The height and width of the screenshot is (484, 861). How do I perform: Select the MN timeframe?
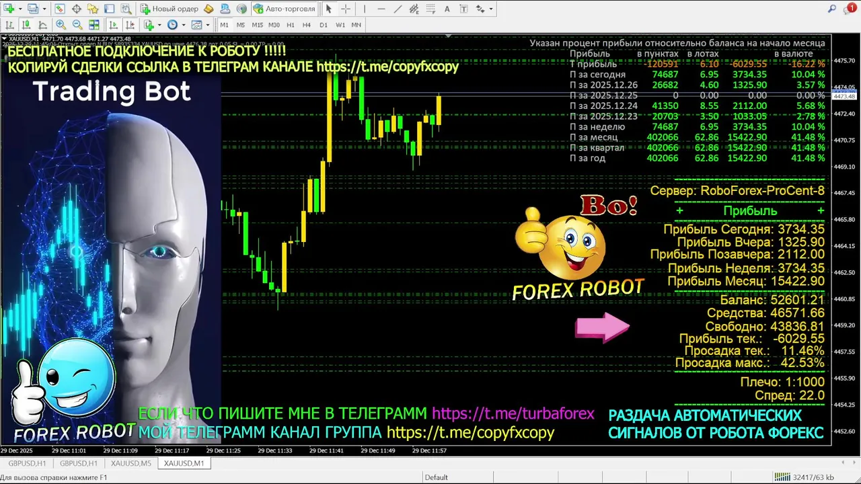click(356, 25)
